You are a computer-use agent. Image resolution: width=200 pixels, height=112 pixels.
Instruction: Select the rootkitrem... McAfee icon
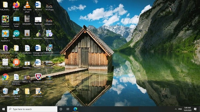click(x=38, y=78)
